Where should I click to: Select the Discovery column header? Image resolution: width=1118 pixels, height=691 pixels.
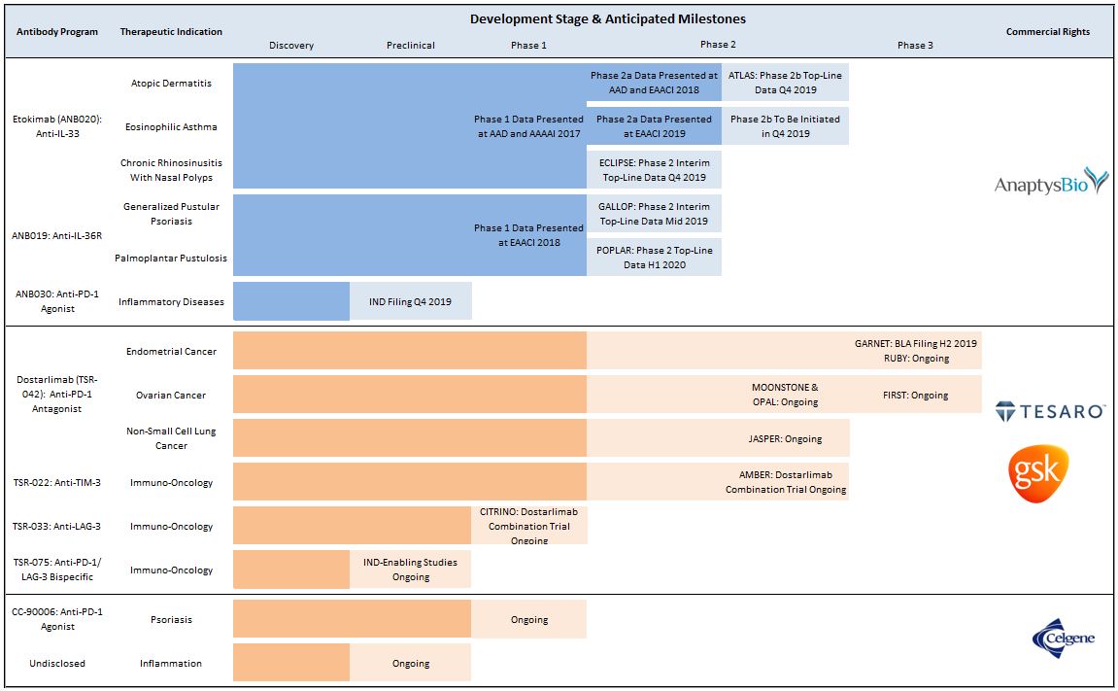[x=290, y=45]
